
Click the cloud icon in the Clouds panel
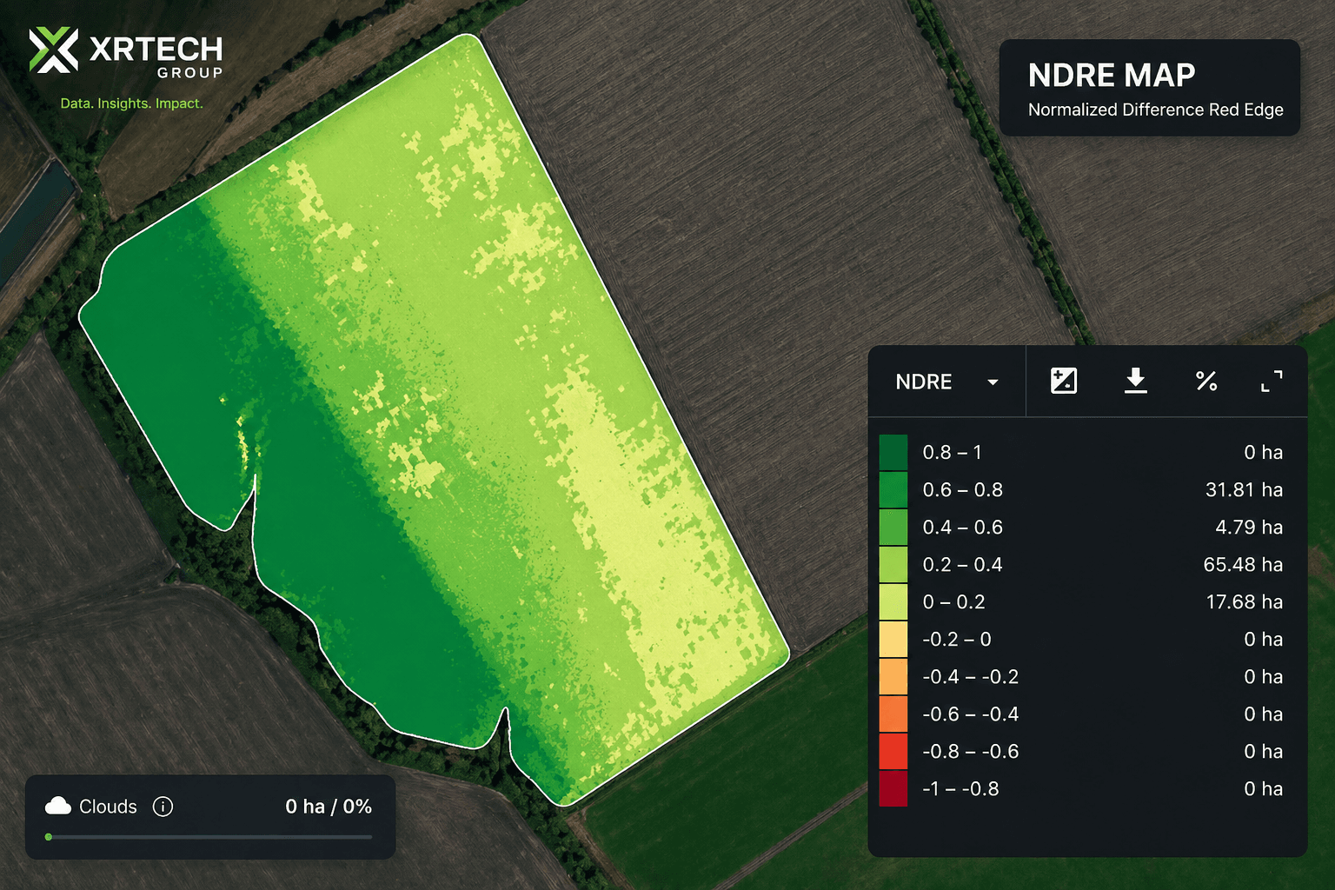[x=57, y=806]
